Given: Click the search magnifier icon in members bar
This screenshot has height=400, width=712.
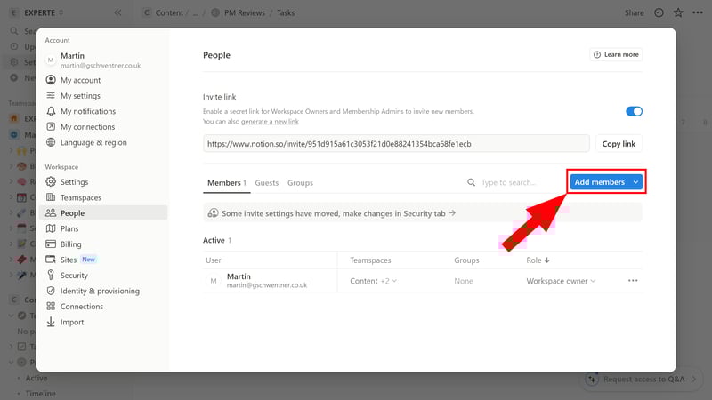Looking at the screenshot, I should [472, 182].
